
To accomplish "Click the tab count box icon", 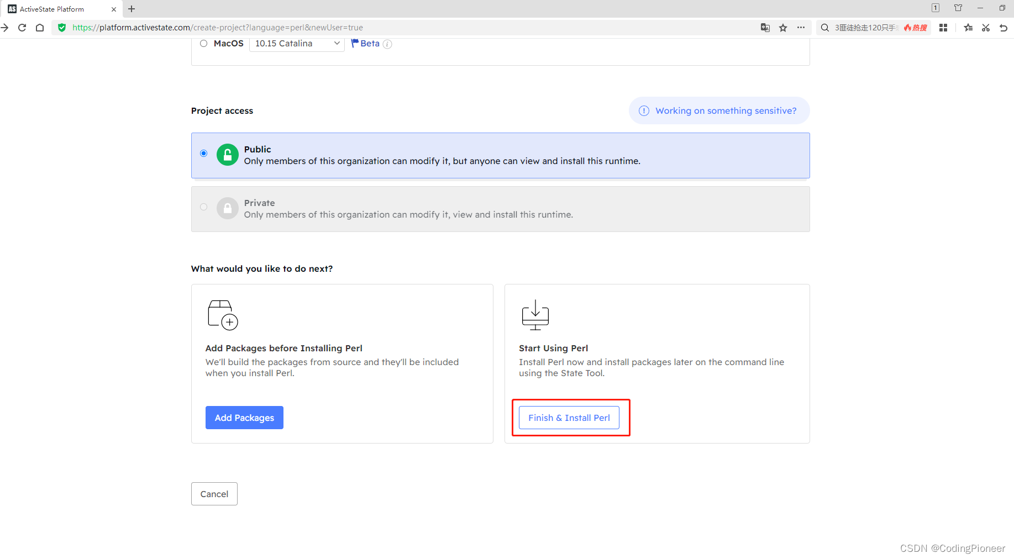I will (936, 8).
